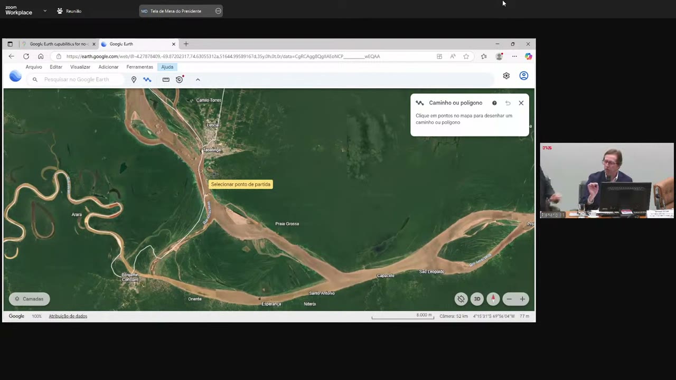Open Google Earth settings gear
The image size is (676, 380).
point(506,76)
